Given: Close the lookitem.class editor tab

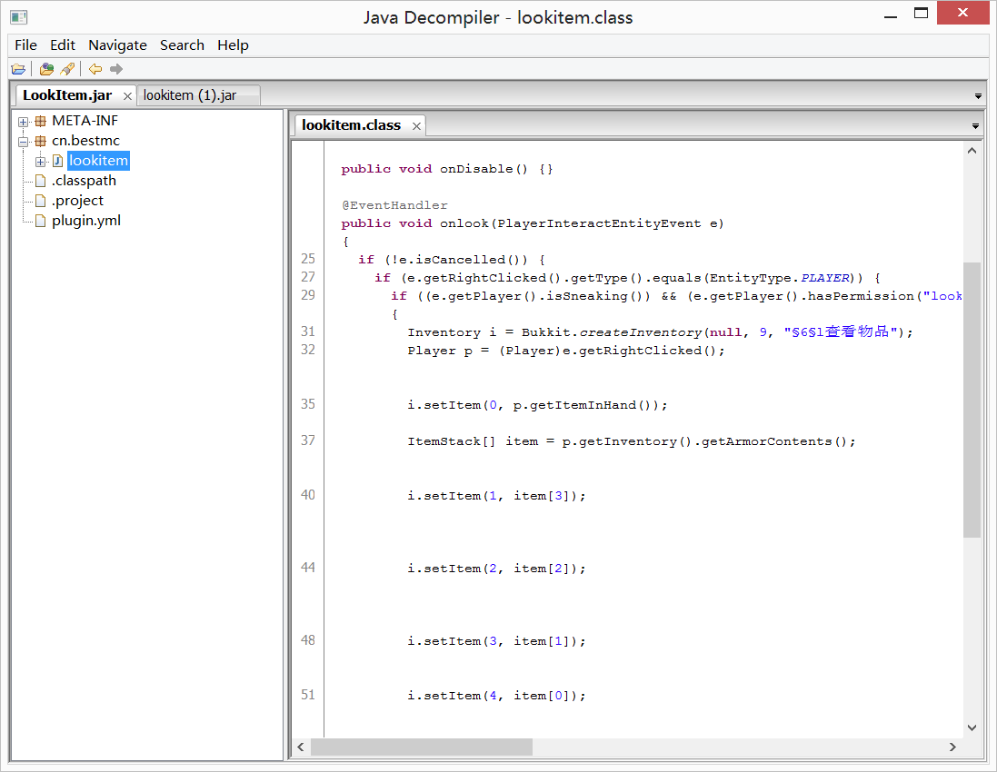Looking at the screenshot, I should (x=416, y=126).
